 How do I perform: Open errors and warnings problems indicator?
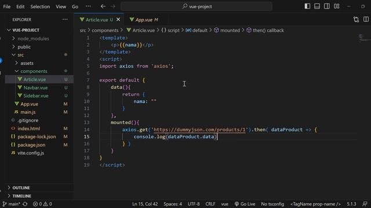[x=42, y=204]
